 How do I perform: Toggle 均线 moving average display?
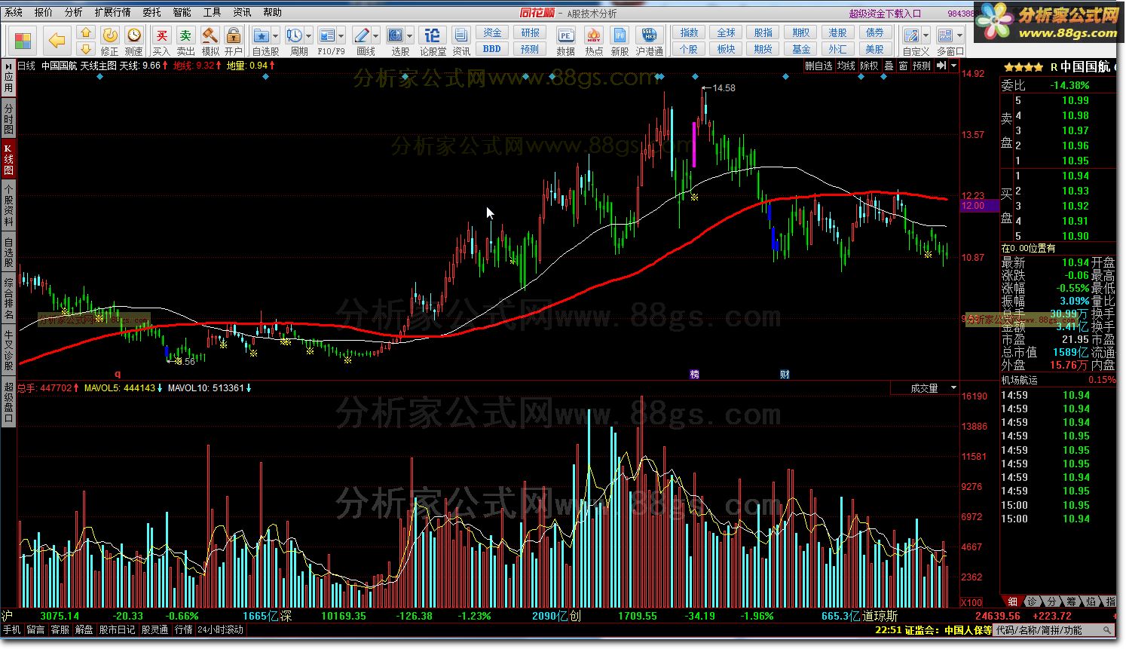pos(846,66)
